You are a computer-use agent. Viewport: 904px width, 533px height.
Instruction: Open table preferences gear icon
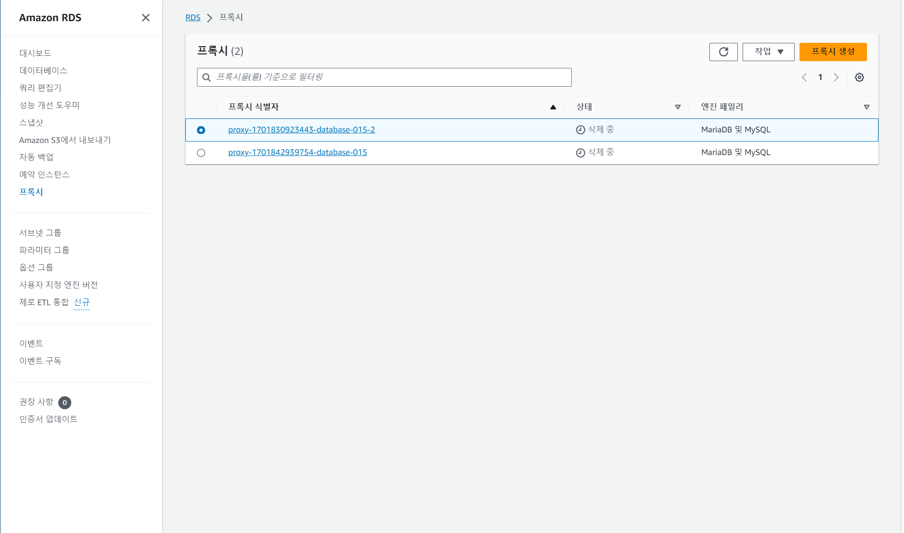(859, 77)
